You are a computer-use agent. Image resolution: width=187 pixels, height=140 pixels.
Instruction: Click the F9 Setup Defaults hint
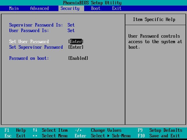(160, 130)
